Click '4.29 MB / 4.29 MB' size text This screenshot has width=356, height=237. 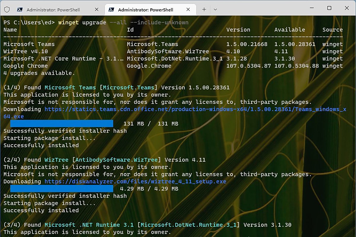(149, 189)
